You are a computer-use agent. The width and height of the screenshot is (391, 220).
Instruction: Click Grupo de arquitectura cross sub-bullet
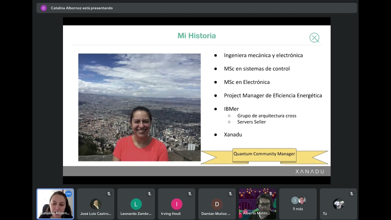pyautogui.click(x=267, y=116)
